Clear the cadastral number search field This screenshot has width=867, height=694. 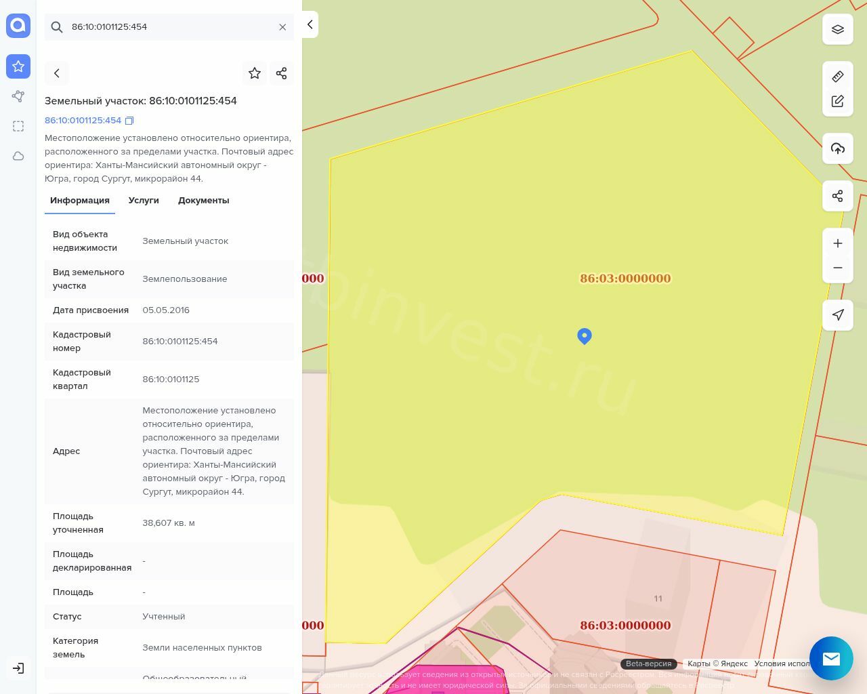pyautogui.click(x=282, y=27)
